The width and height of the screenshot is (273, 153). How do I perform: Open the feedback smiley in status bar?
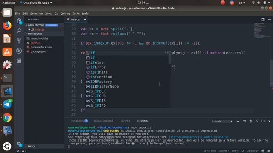tap(263, 151)
